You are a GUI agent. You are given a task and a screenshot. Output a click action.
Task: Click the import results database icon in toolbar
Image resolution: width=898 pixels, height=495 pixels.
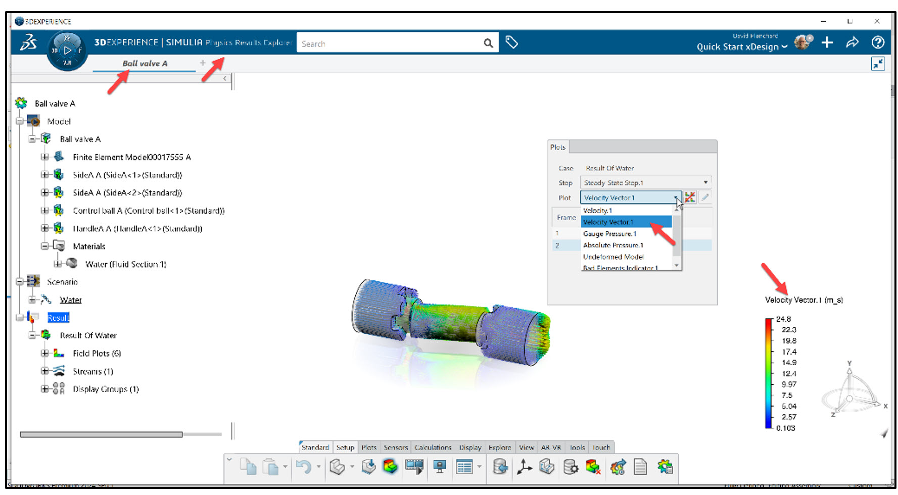pos(500,467)
